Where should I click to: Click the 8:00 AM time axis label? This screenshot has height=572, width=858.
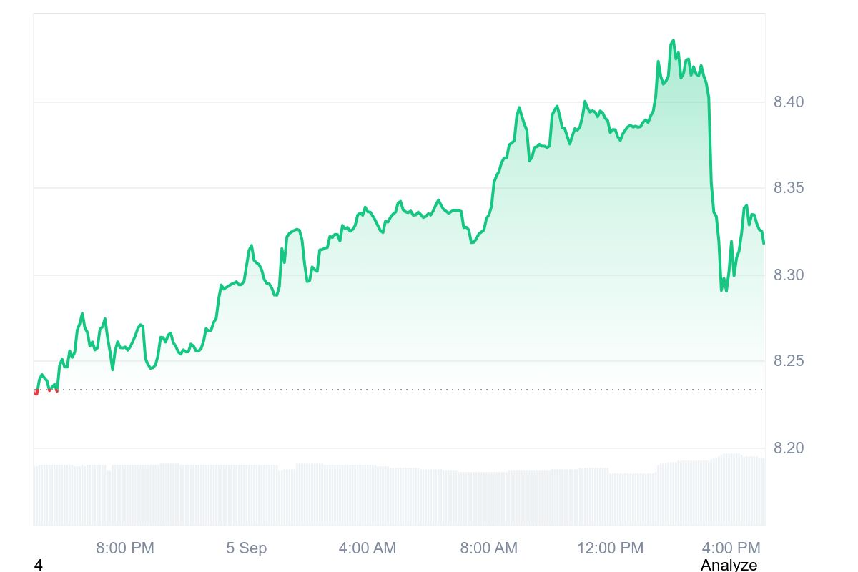point(488,548)
